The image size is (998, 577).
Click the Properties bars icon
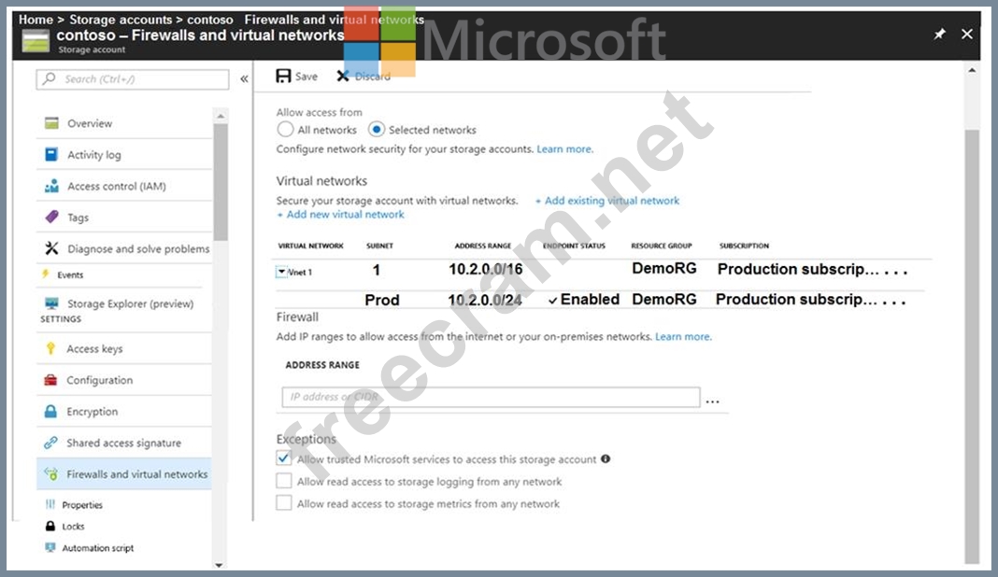point(50,504)
